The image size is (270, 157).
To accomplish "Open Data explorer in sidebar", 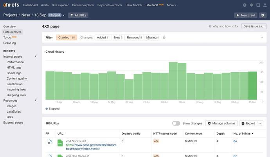I will [12, 32].
